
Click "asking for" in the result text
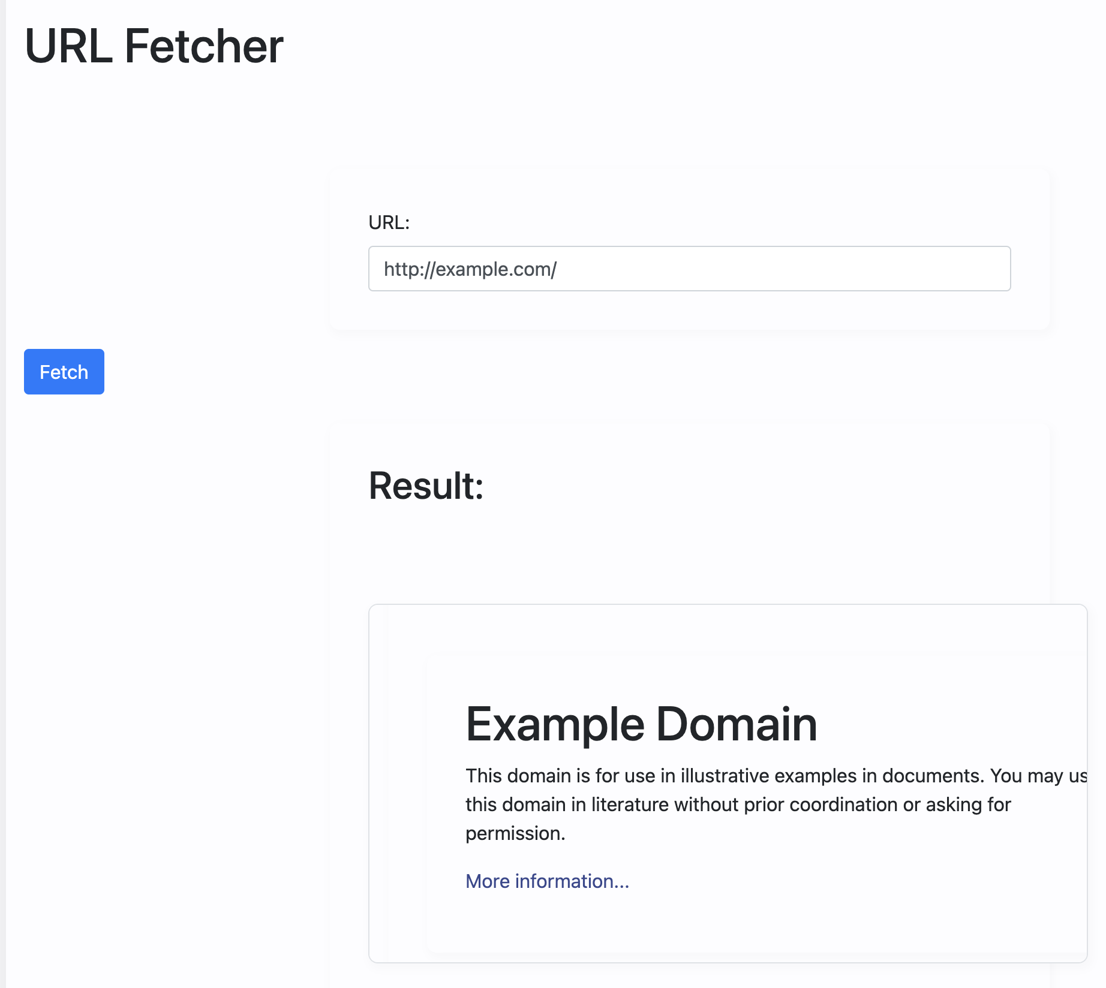click(x=968, y=805)
